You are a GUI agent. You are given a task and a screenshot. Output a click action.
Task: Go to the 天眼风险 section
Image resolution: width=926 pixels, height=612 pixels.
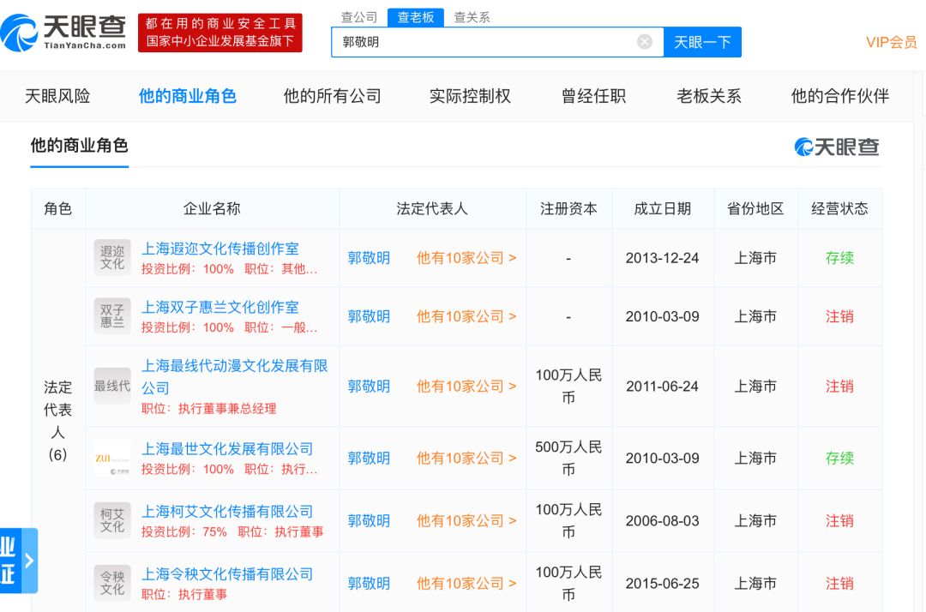tap(57, 96)
